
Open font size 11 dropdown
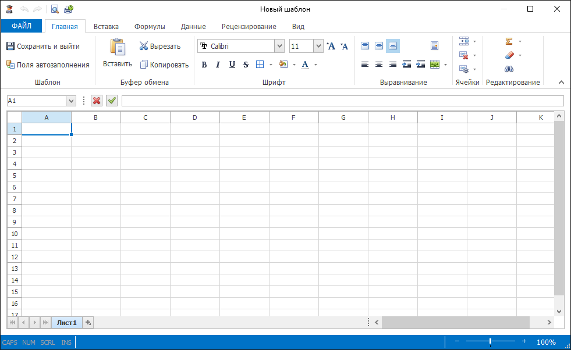(318, 46)
